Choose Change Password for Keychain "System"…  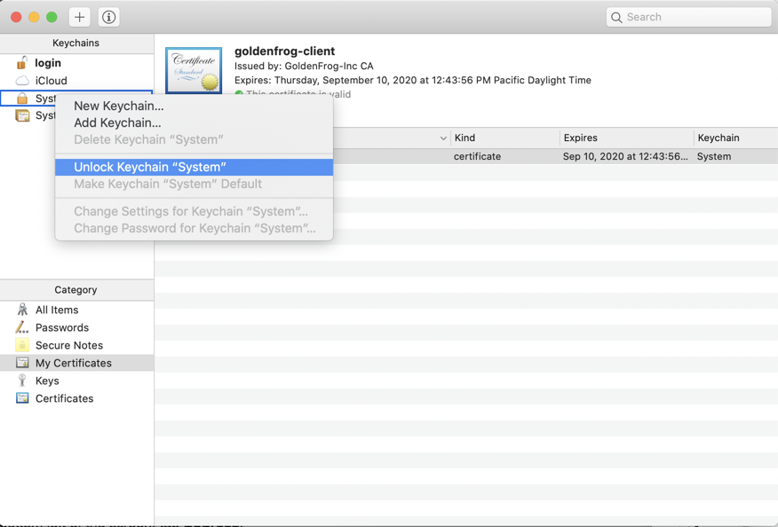click(x=194, y=228)
